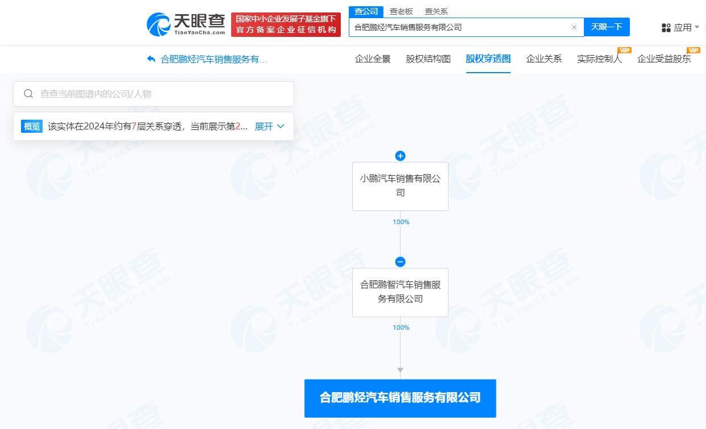Open the 应用 dropdown arrow

coord(697,27)
